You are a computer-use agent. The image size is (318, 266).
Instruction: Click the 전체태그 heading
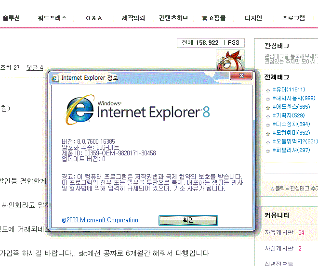277,77
